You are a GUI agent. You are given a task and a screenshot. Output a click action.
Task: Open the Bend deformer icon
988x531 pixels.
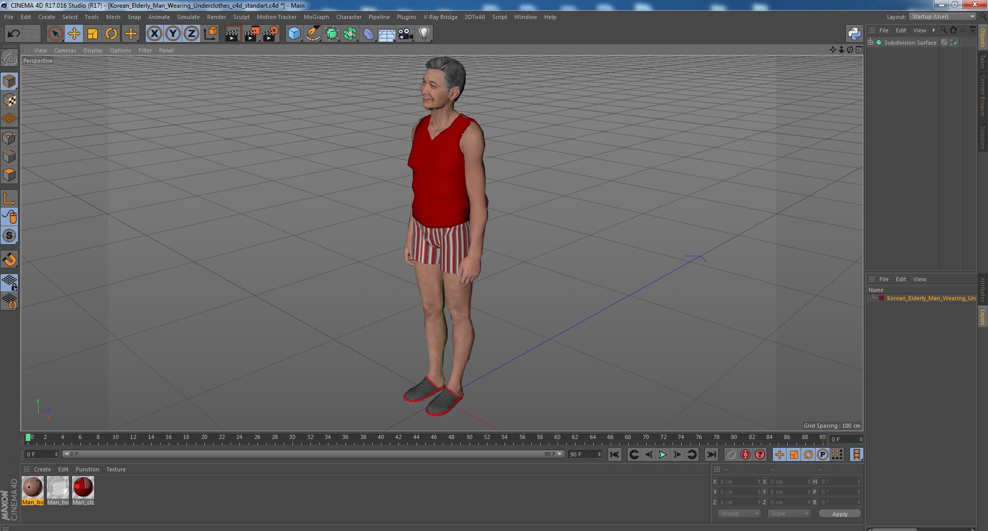(x=369, y=34)
